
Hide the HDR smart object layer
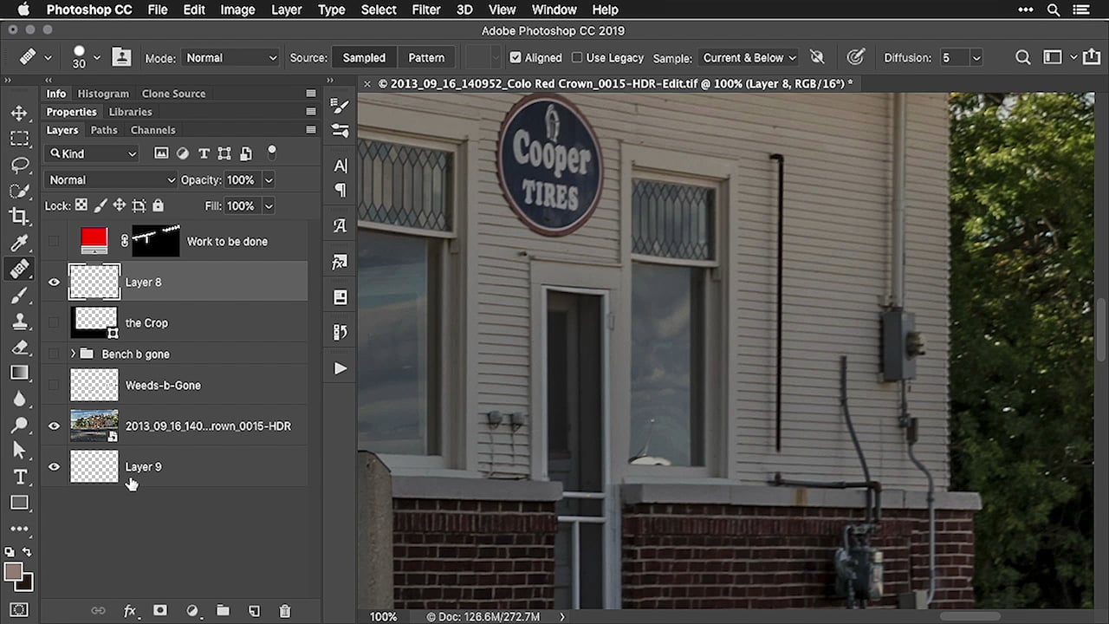click(55, 426)
